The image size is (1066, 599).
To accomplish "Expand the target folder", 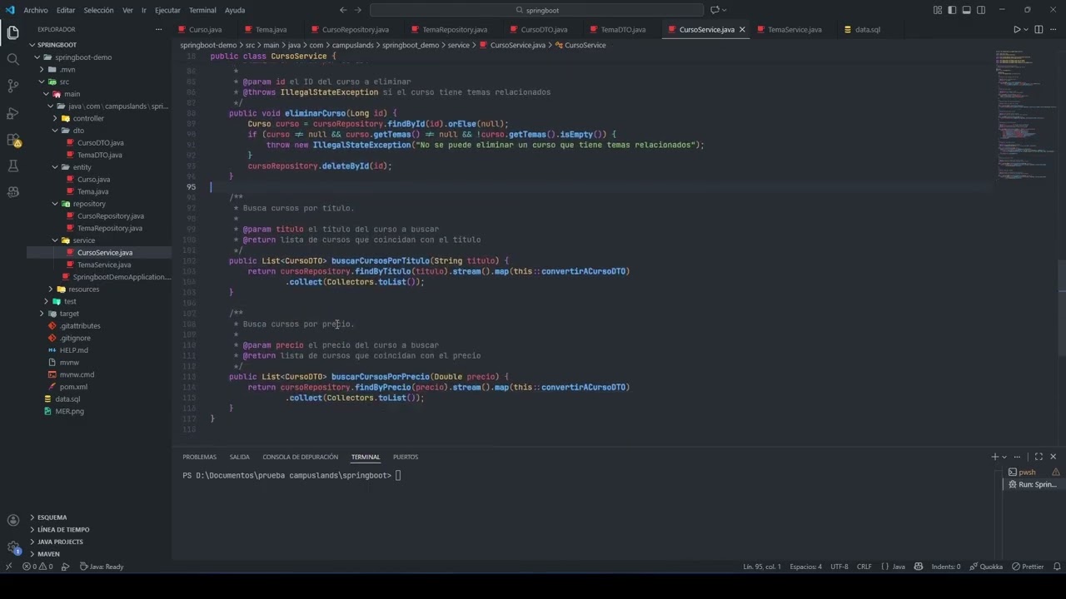I will 69,314.
